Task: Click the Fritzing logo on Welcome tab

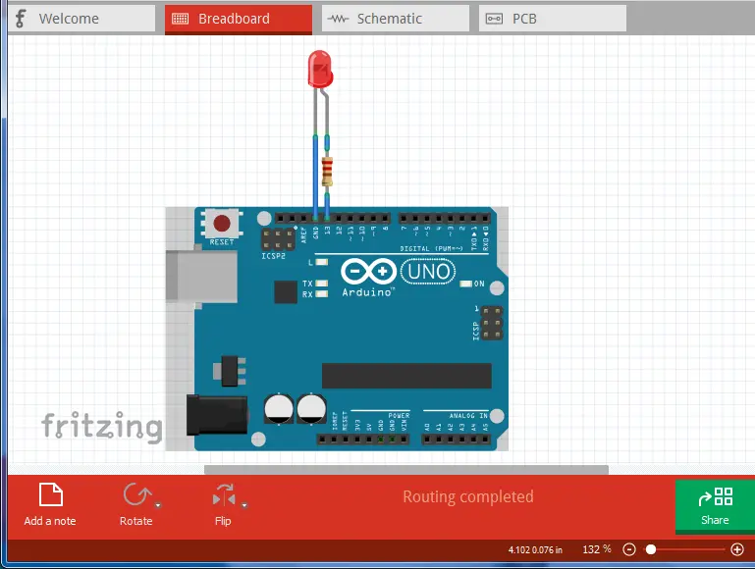Action: [x=21, y=19]
